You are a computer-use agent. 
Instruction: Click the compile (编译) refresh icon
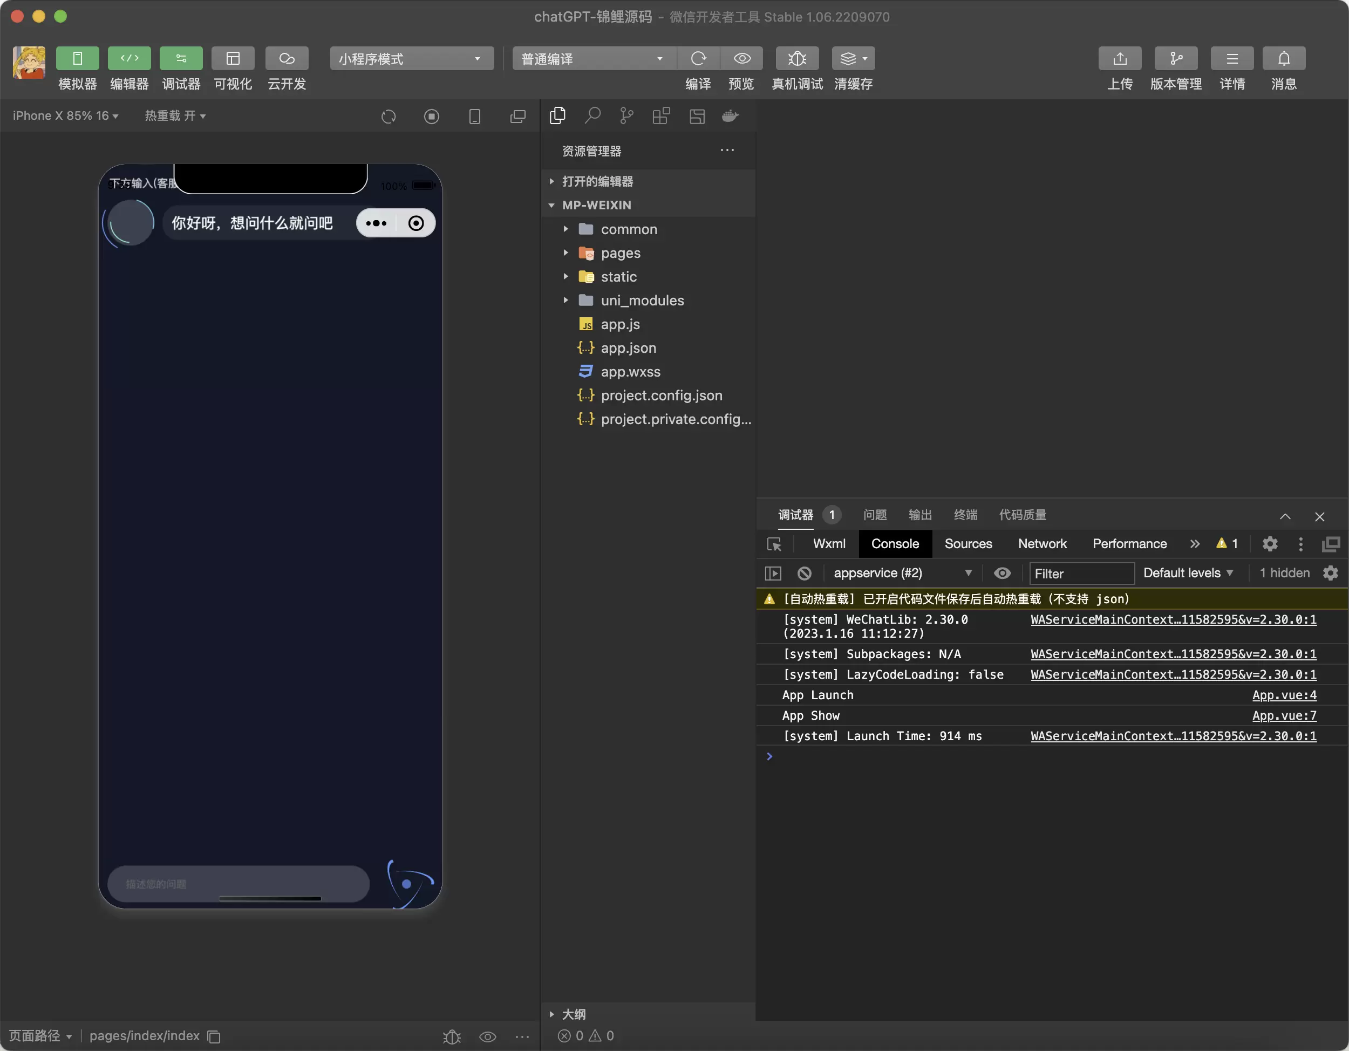click(698, 59)
